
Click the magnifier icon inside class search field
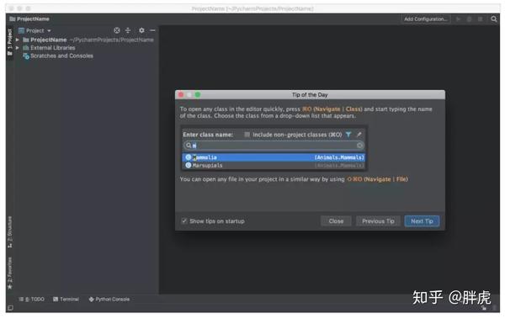(x=189, y=146)
